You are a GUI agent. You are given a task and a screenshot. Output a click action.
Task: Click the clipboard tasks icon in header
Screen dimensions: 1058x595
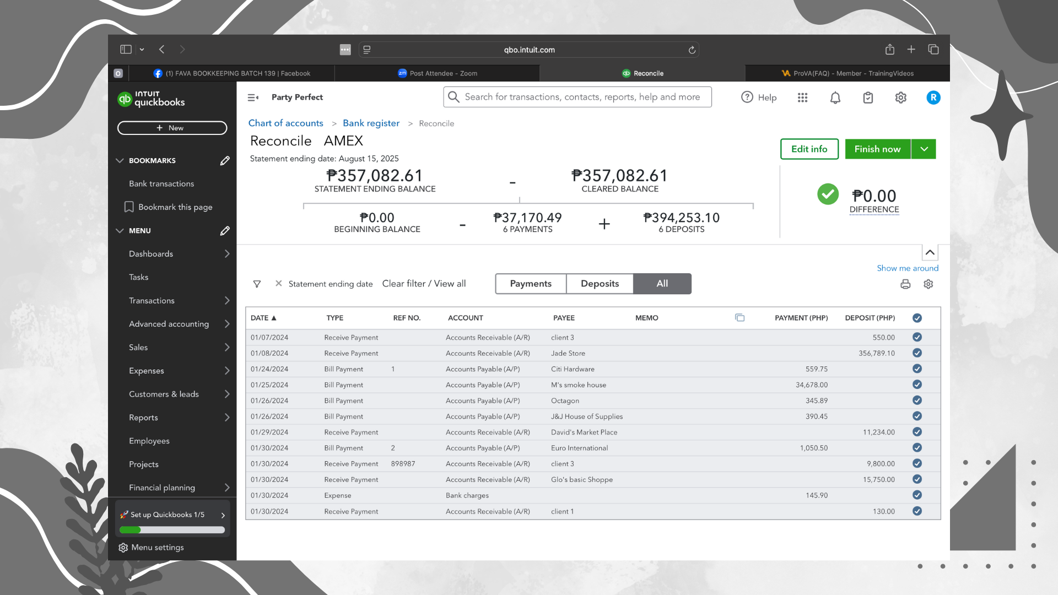click(x=868, y=98)
